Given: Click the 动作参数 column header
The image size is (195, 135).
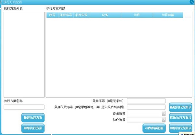Looking at the screenshot, I should click(168, 15).
